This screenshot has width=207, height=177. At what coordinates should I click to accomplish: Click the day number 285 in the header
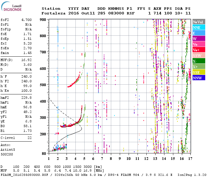point(101,13)
